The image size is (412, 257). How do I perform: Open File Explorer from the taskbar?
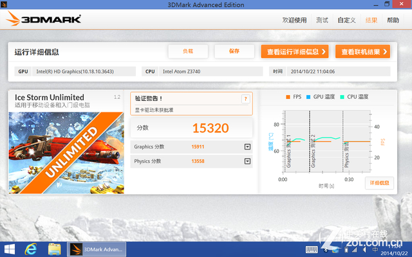[x=54, y=249]
